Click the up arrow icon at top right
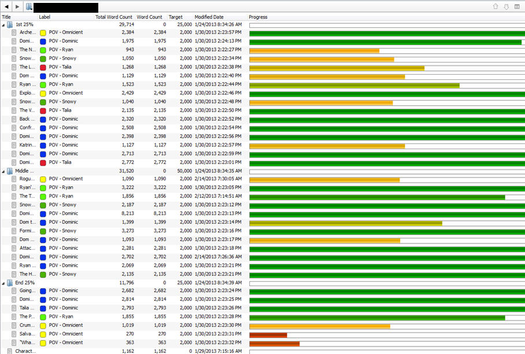525x354 pixels. point(495,6)
